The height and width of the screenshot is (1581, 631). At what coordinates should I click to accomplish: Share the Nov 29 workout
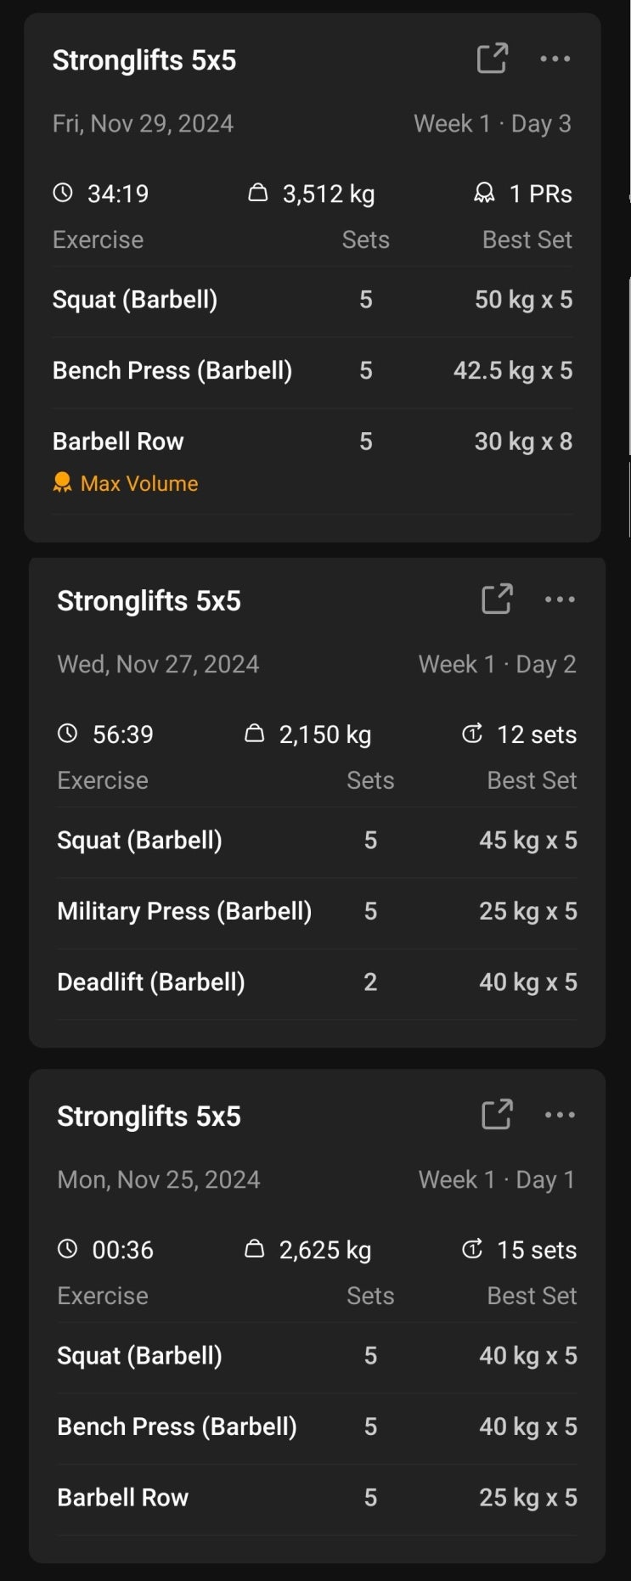click(x=492, y=59)
